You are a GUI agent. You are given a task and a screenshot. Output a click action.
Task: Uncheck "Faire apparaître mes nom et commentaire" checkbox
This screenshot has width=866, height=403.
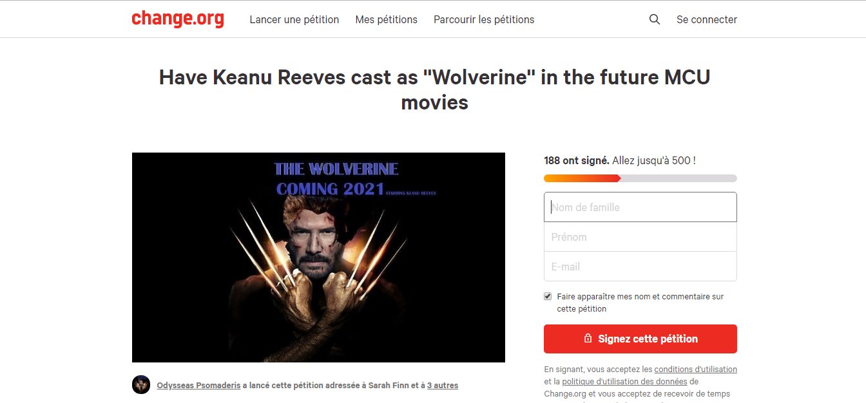coord(548,297)
